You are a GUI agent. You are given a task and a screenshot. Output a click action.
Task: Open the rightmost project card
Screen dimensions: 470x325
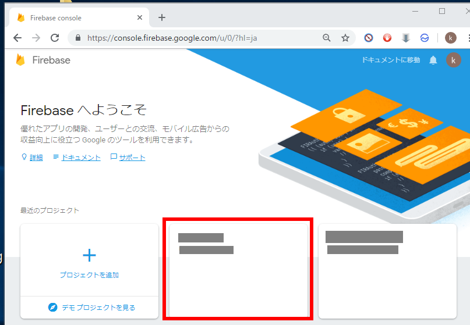(387, 271)
